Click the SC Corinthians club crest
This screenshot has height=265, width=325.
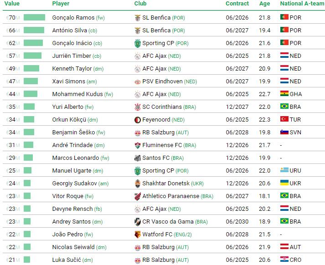point(138,107)
